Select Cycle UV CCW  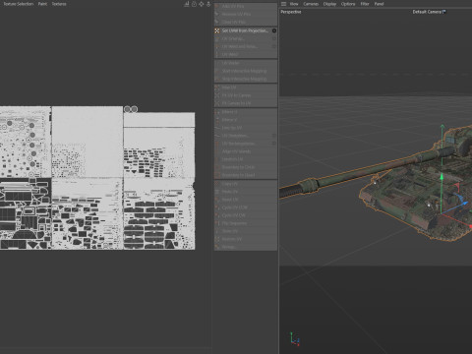click(246, 207)
